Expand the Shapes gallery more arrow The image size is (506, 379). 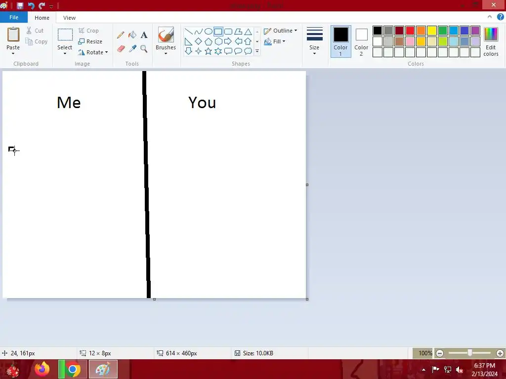pos(257,51)
